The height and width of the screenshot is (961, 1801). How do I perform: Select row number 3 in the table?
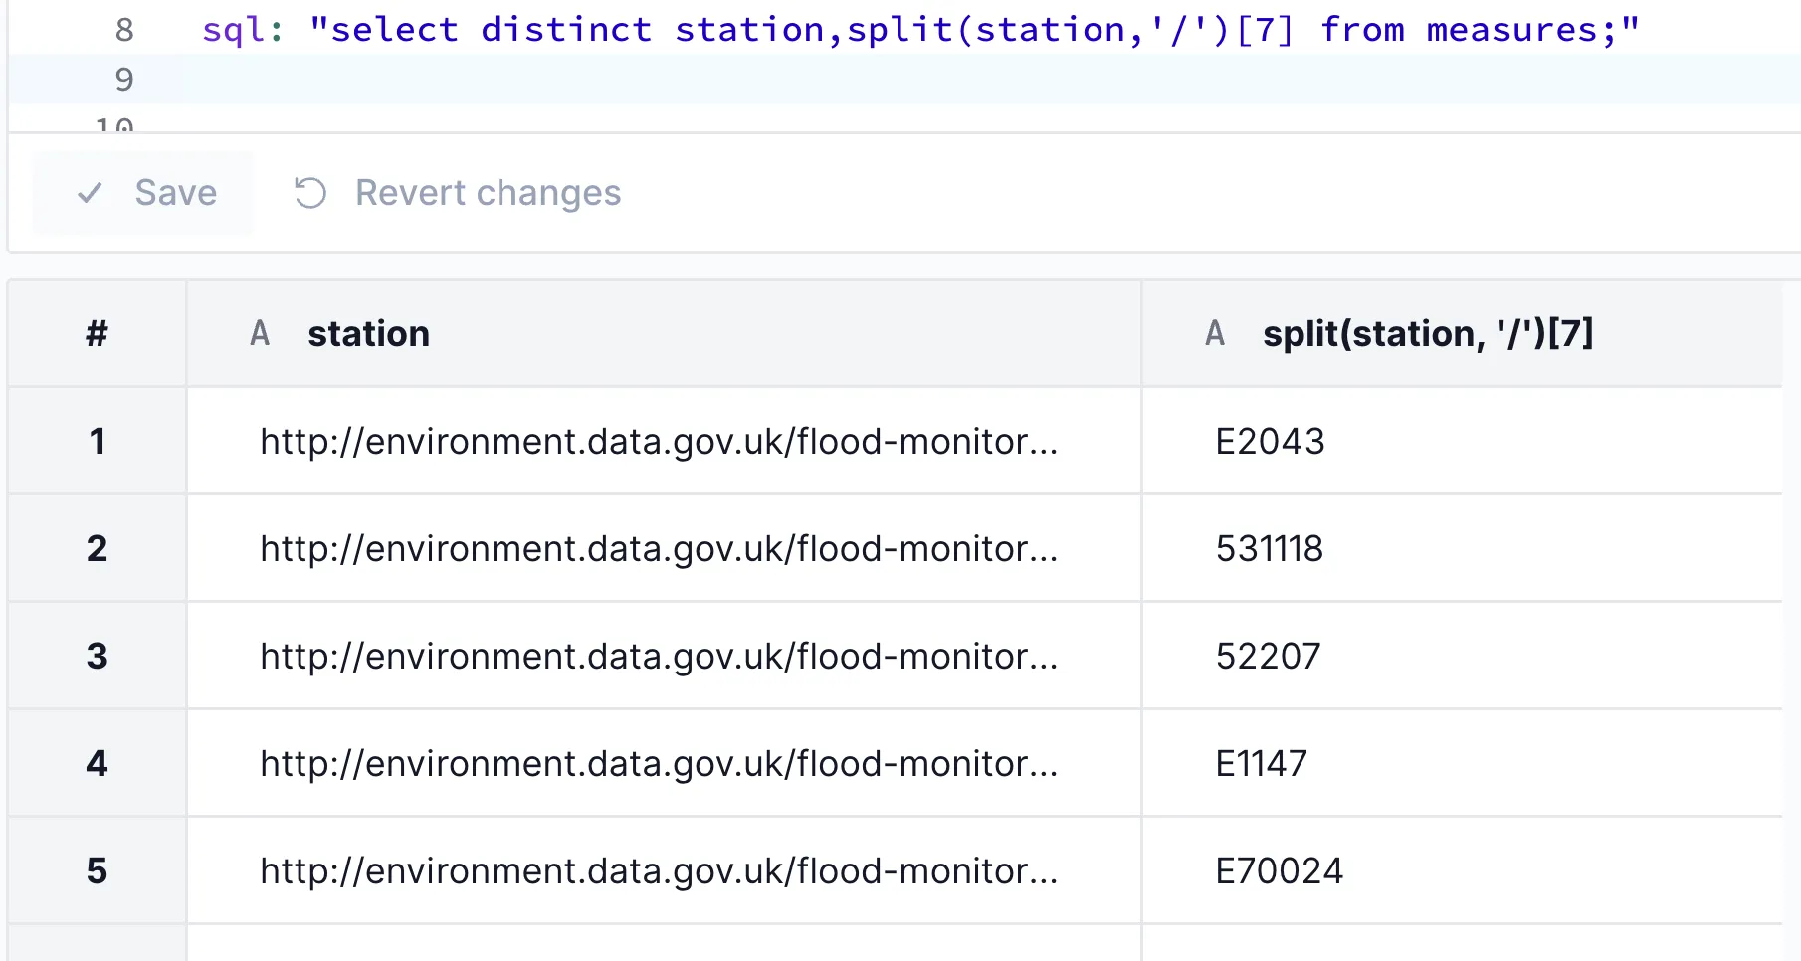tap(97, 656)
